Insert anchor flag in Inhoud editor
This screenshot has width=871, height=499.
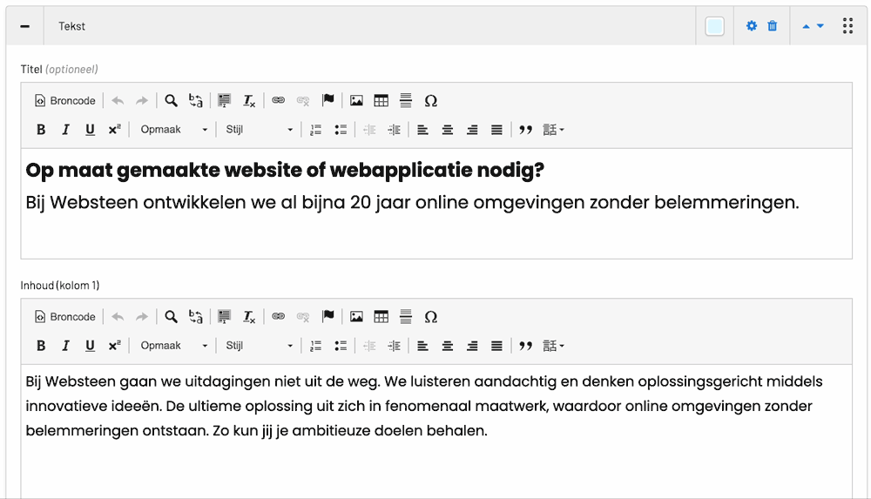pos(327,317)
